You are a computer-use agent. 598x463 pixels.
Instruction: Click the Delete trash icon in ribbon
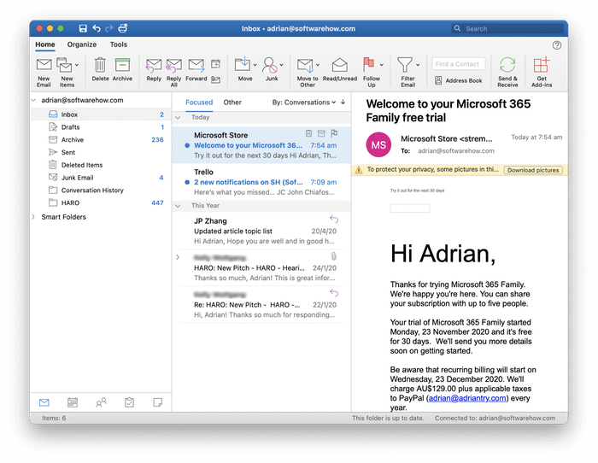pyautogui.click(x=100, y=65)
